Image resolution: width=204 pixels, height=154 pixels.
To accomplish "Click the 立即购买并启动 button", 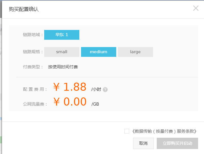I will click(177, 143).
